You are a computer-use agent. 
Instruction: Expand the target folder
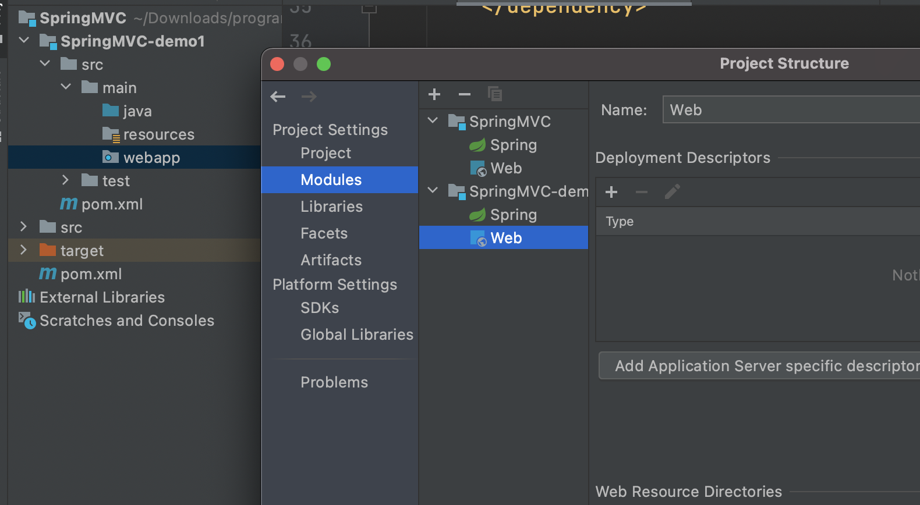(x=24, y=250)
